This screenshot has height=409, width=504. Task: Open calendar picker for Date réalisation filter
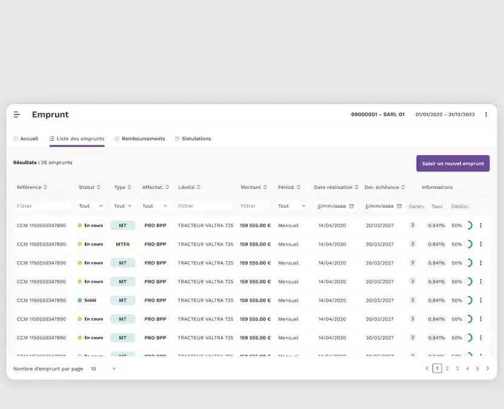tap(351, 206)
